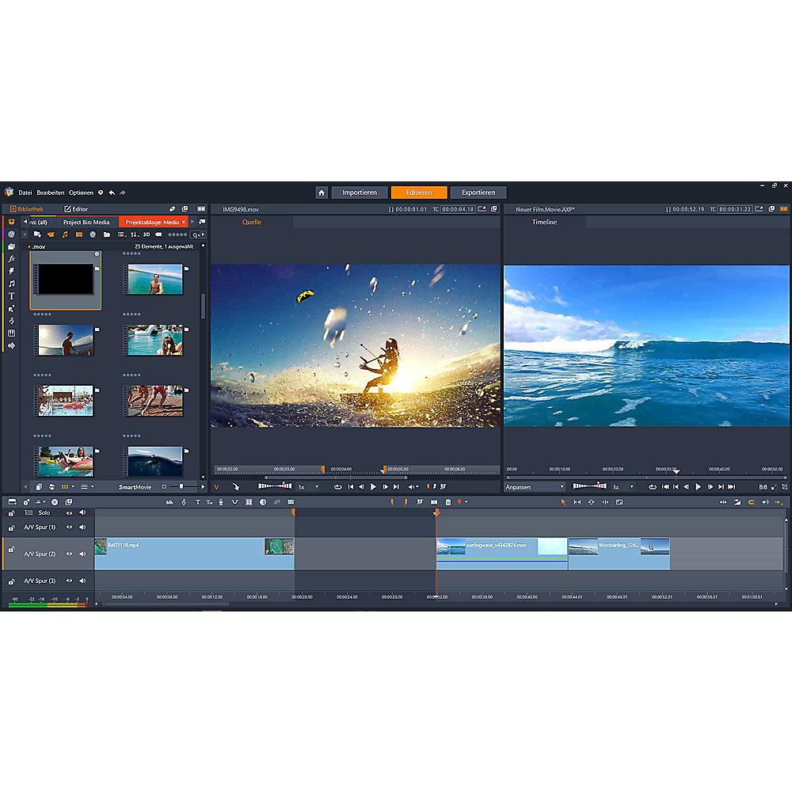
Task: Open the Titles (T) library category
Action: tap(11, 295)
